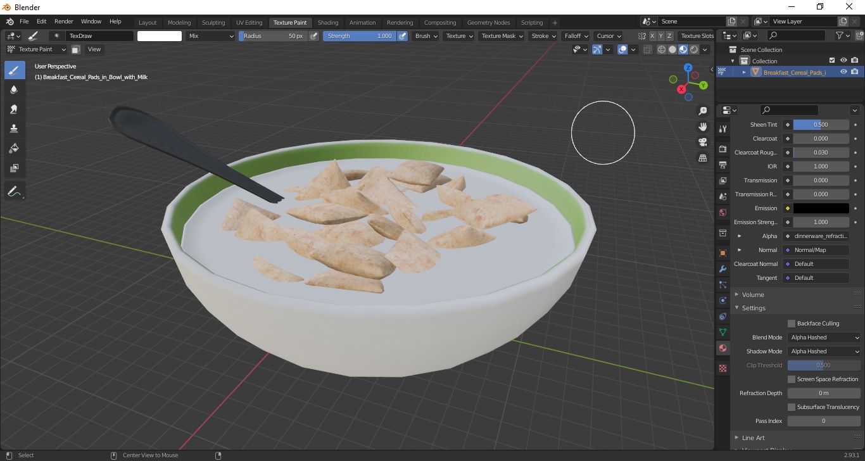Open the File menu
Image resolution: width=865 pixels, height=461 pixels.
click(24, 22)
